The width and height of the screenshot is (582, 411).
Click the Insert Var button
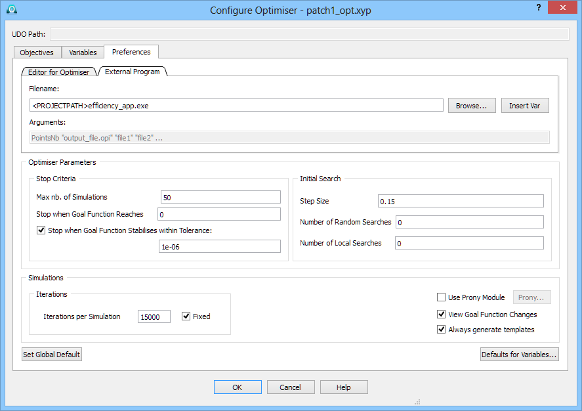[x=525, y=106]
